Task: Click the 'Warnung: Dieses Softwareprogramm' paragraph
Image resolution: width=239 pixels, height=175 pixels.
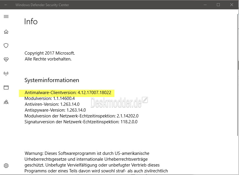Action: click(96, 162)
